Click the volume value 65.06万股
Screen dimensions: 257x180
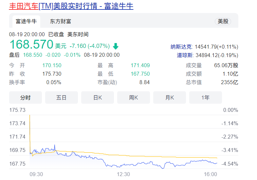(226, 66)
